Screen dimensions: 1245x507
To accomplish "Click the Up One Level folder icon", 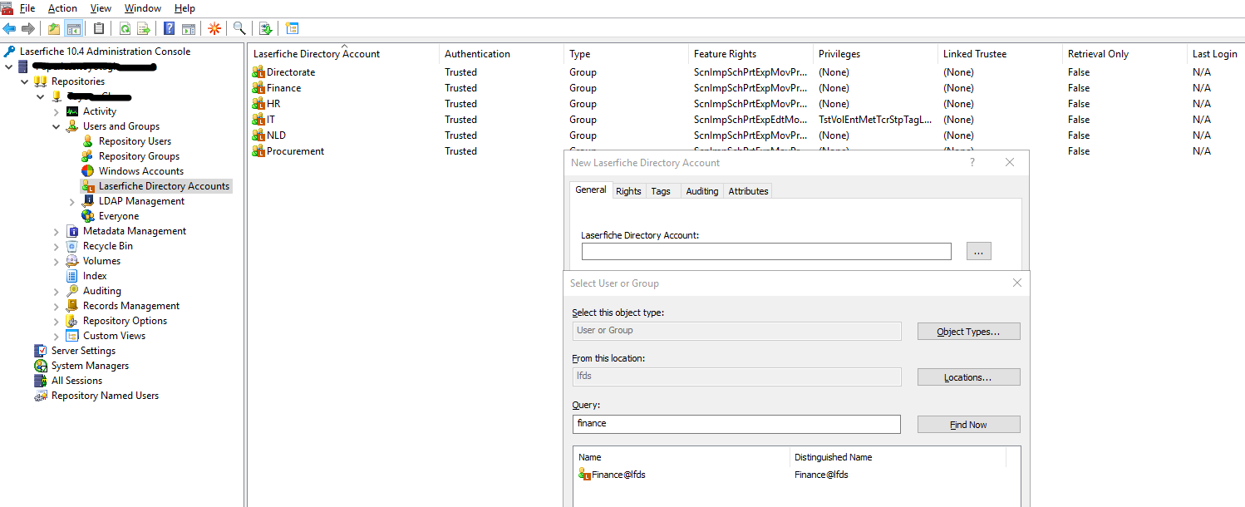I will pos(54,29).
